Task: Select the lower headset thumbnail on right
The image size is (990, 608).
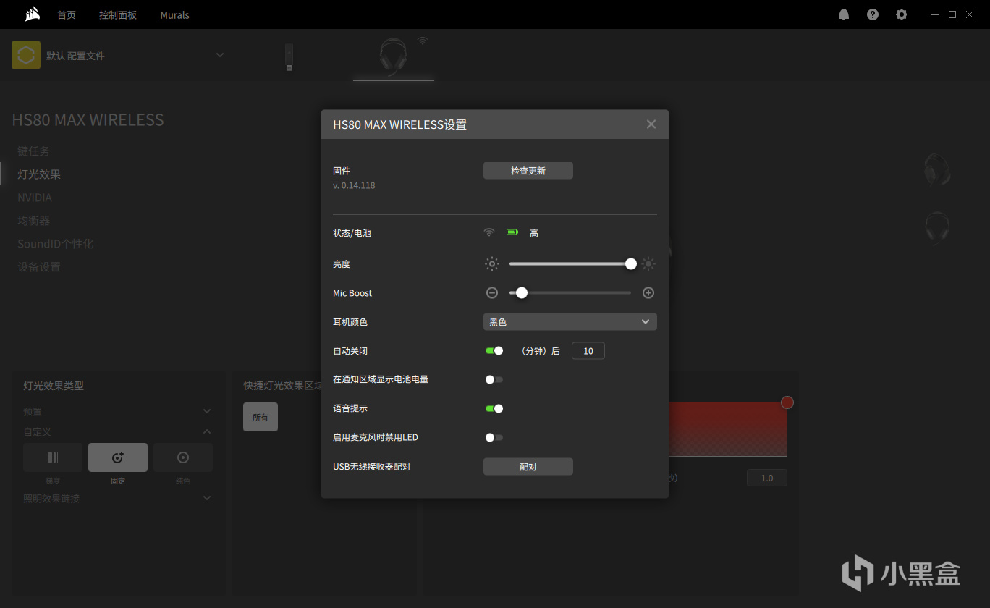Action: [937, 227]
